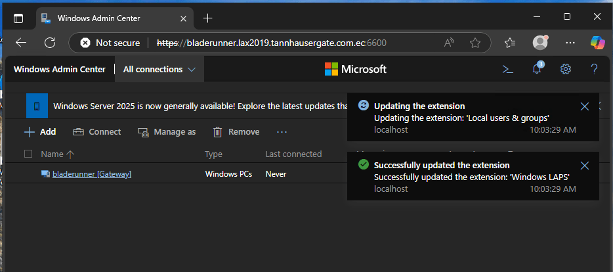613x272 pixels.
Task: Open the Copilot icon in Edge
Action: coord(597,43)
